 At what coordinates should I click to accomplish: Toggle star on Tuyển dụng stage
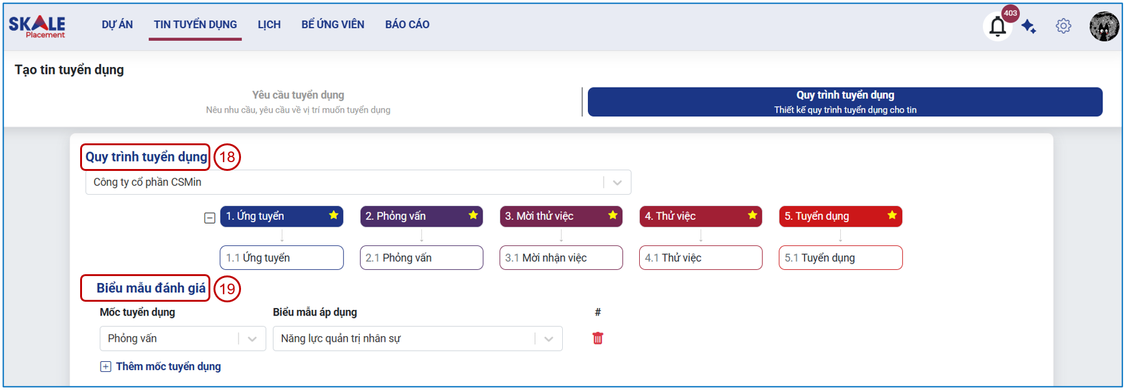pyautogui.click(x=892, y=215)
